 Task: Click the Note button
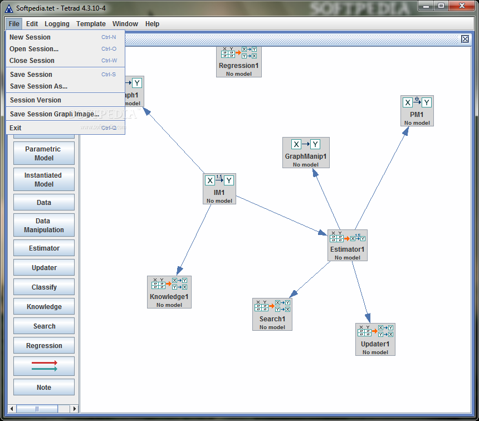[x=44, y=387]
